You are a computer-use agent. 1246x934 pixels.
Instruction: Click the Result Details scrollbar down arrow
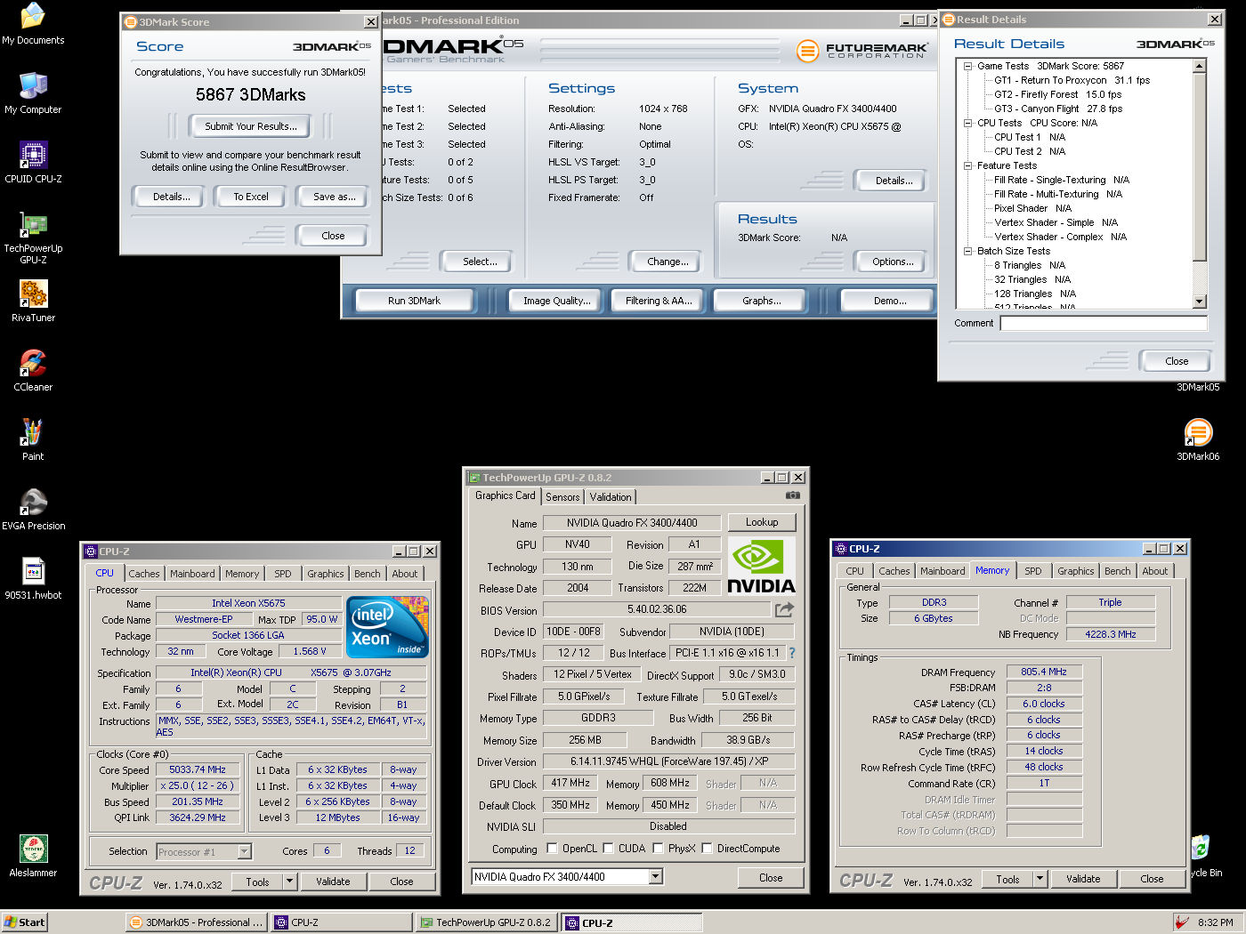coord(1200,302)
